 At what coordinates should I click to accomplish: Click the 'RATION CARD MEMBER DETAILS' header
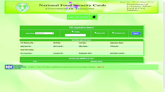coord(81,58)
